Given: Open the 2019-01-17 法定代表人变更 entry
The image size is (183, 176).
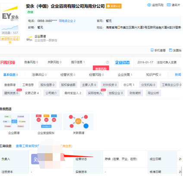Looking at the screenshot, I should pyautogui.click(x=157, y=62).
